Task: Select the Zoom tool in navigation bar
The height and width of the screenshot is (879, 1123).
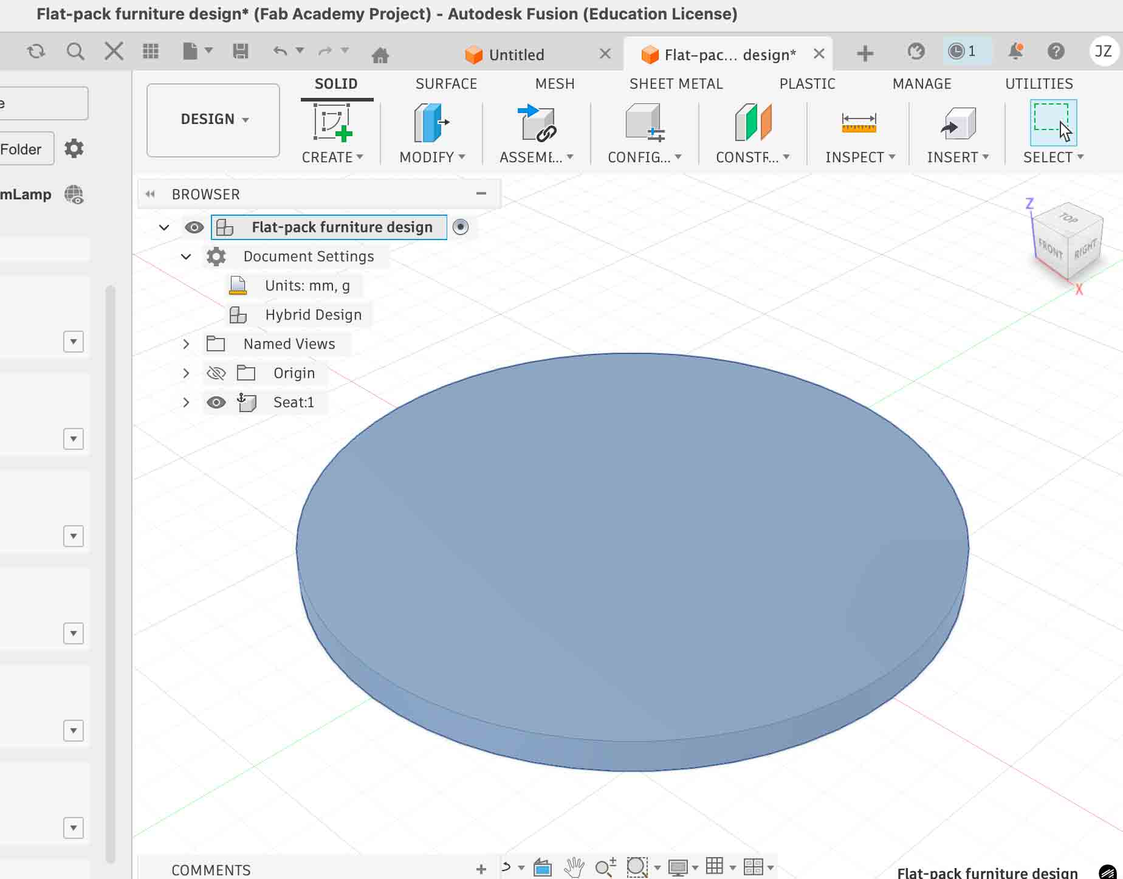Action: click(x=605, y=867)
